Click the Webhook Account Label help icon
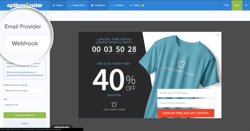 [x=26, y=85]
